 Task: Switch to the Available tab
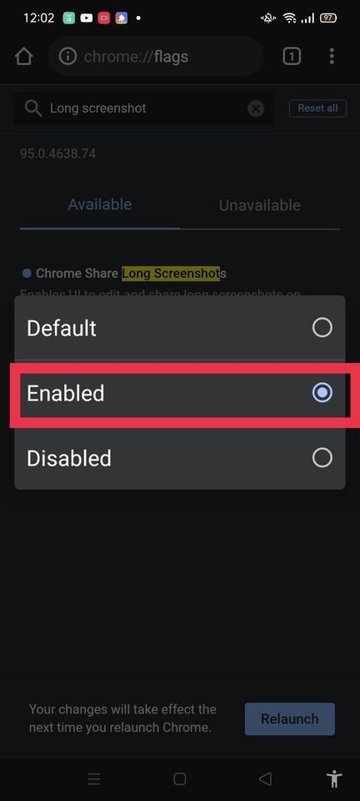tap(100, 205)
